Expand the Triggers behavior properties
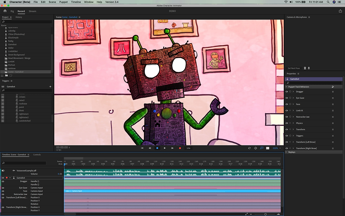 (x=293, y=136)
